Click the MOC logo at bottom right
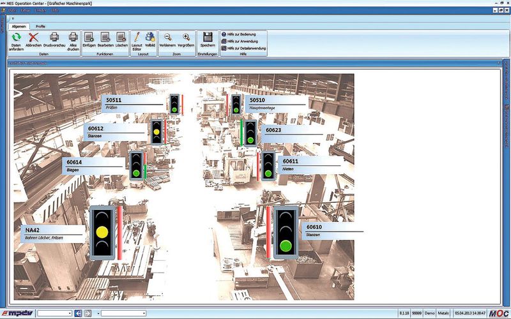 tap(499, 313)
